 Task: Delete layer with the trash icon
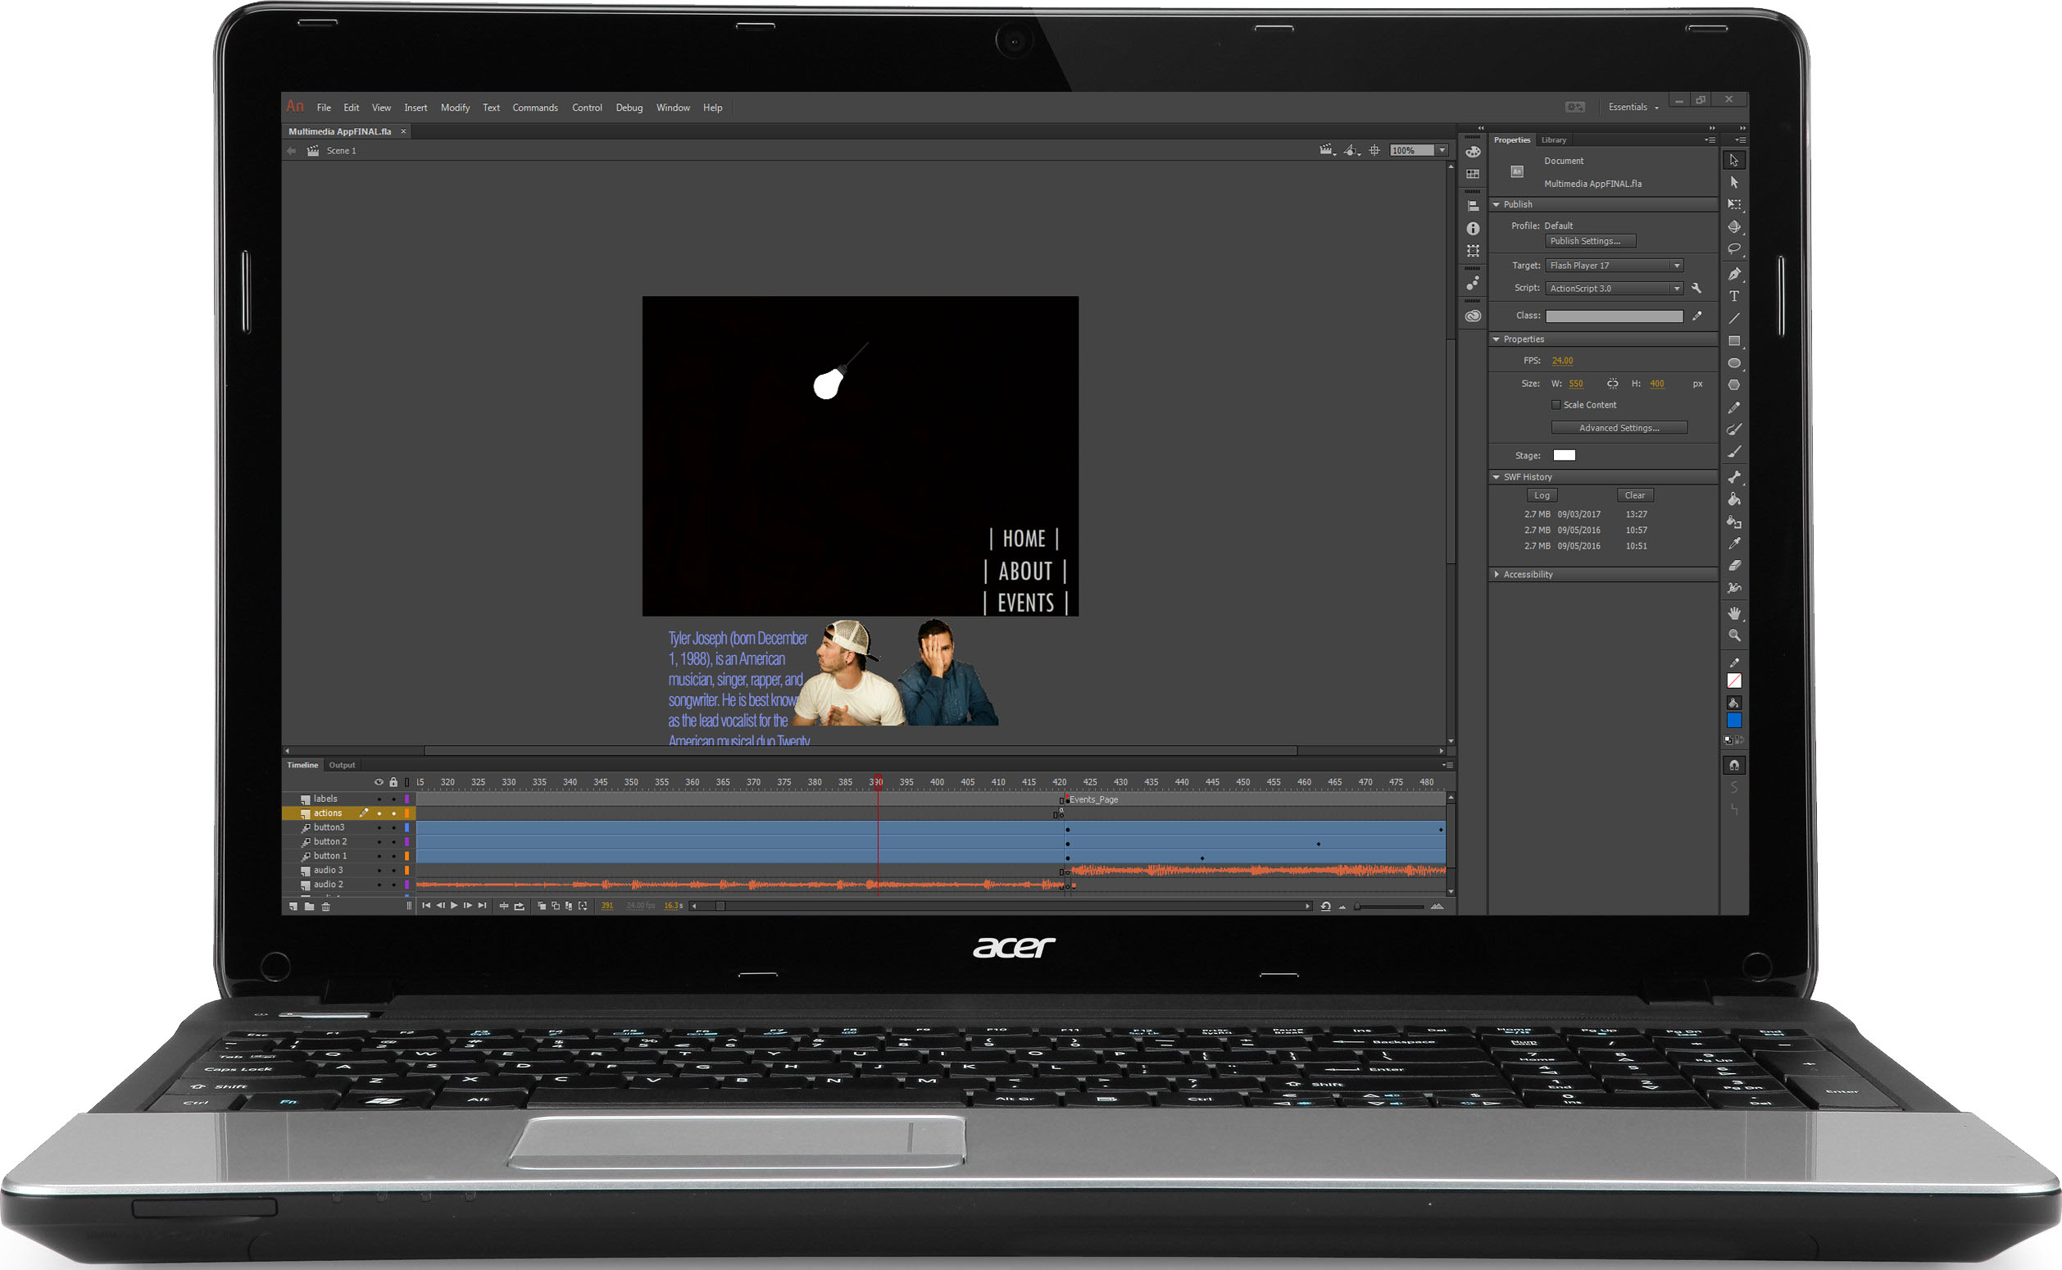(325, 906)
